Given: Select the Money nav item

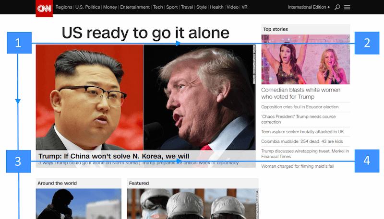Looking at the screenshot, I should click(x=110, y=7).
